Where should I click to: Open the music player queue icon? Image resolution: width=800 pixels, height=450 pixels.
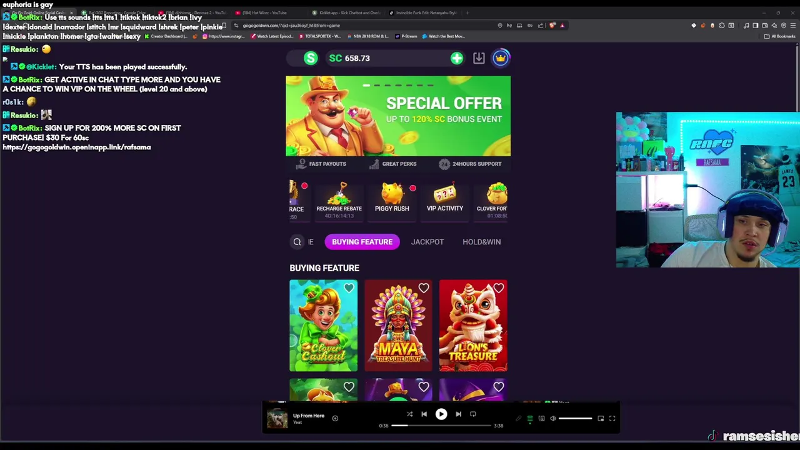530,419
